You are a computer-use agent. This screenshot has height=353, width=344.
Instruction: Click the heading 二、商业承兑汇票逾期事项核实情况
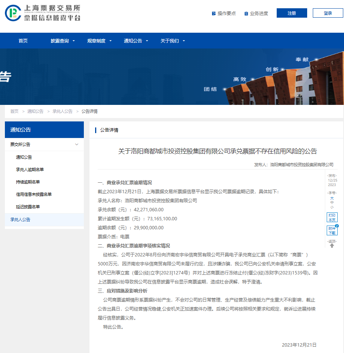[134, 245]
